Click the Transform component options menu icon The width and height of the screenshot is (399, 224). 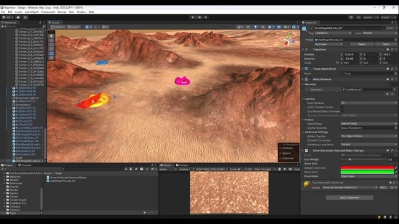(396, 50)
